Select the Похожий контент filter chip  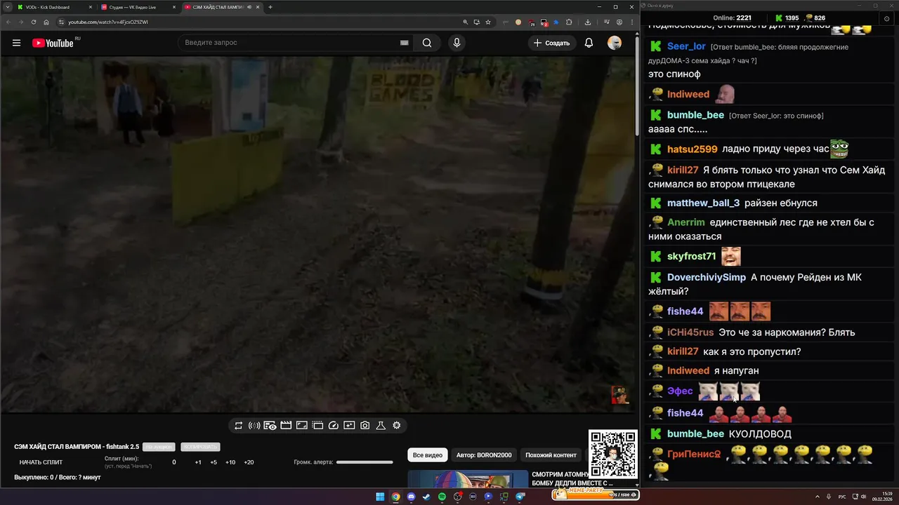(551, 455)
